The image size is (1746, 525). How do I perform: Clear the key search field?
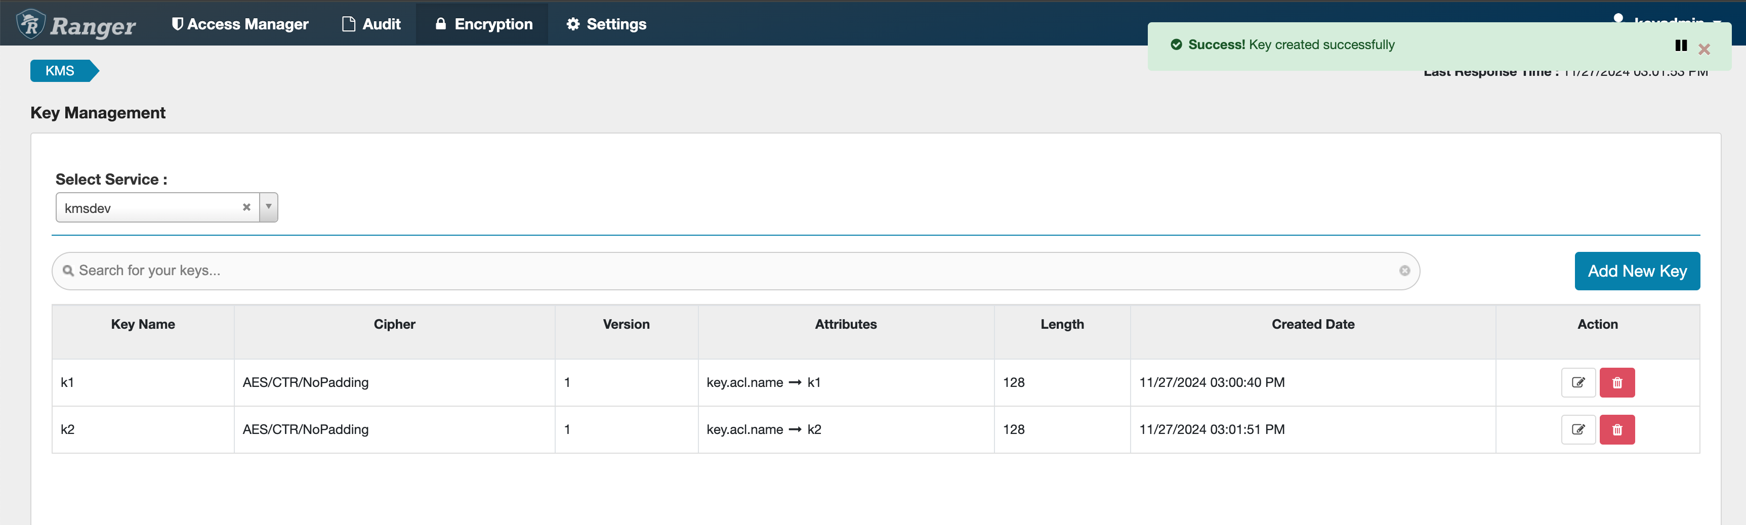(1404, 271)
